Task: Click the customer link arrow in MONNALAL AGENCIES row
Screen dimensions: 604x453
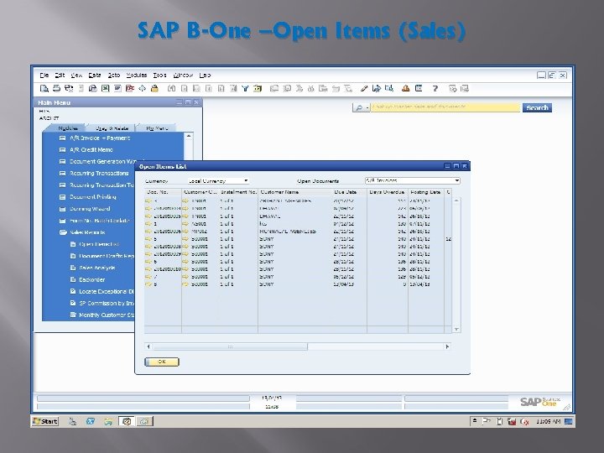Action: pos(185,232)
